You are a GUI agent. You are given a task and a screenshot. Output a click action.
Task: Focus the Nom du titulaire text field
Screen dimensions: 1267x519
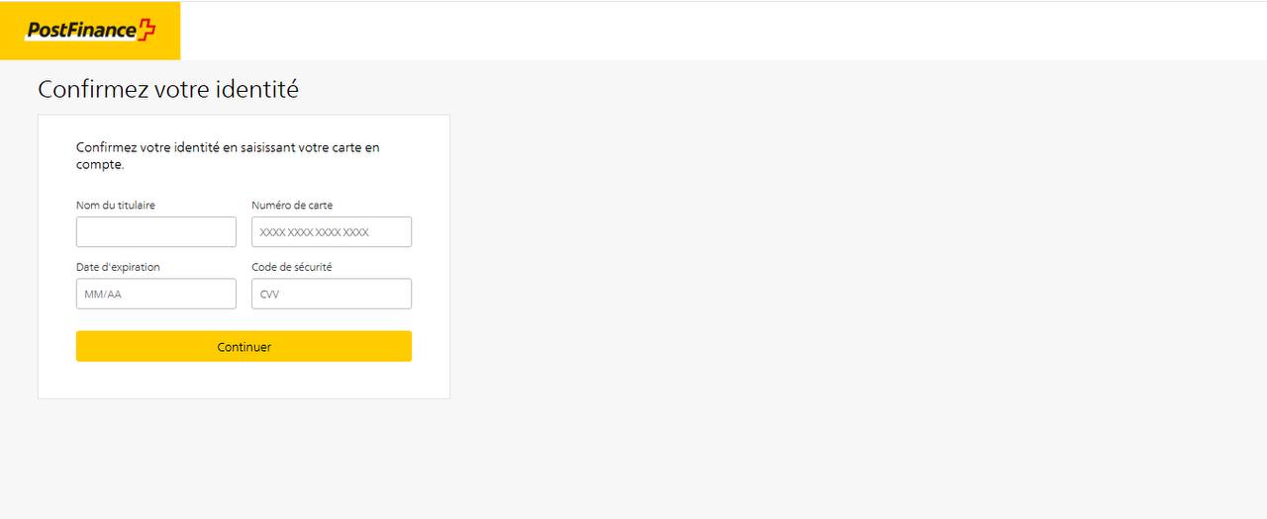point(156,232)
